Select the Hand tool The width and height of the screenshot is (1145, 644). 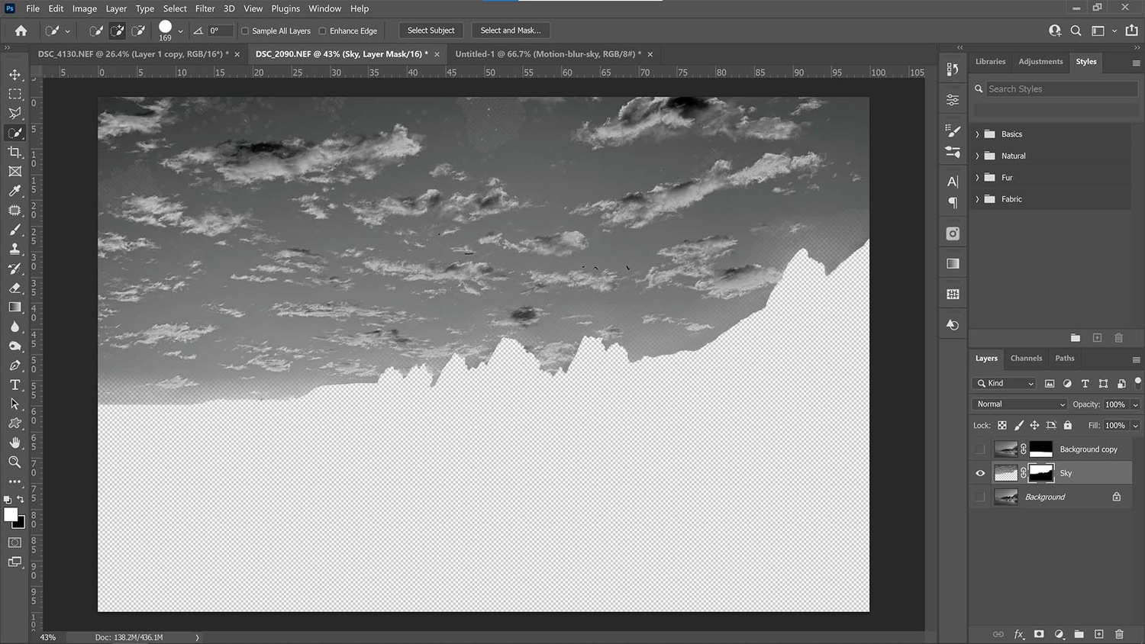pyautogui.click(x=15, y=443)
